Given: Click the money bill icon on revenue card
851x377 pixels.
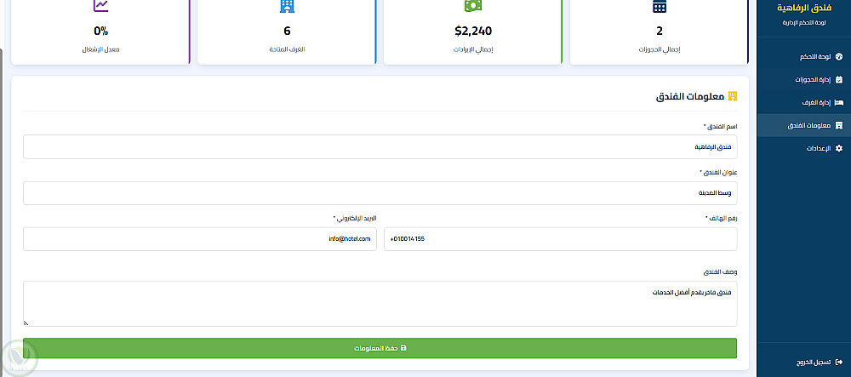Looking at the screenshot, I should pos(472,5).
